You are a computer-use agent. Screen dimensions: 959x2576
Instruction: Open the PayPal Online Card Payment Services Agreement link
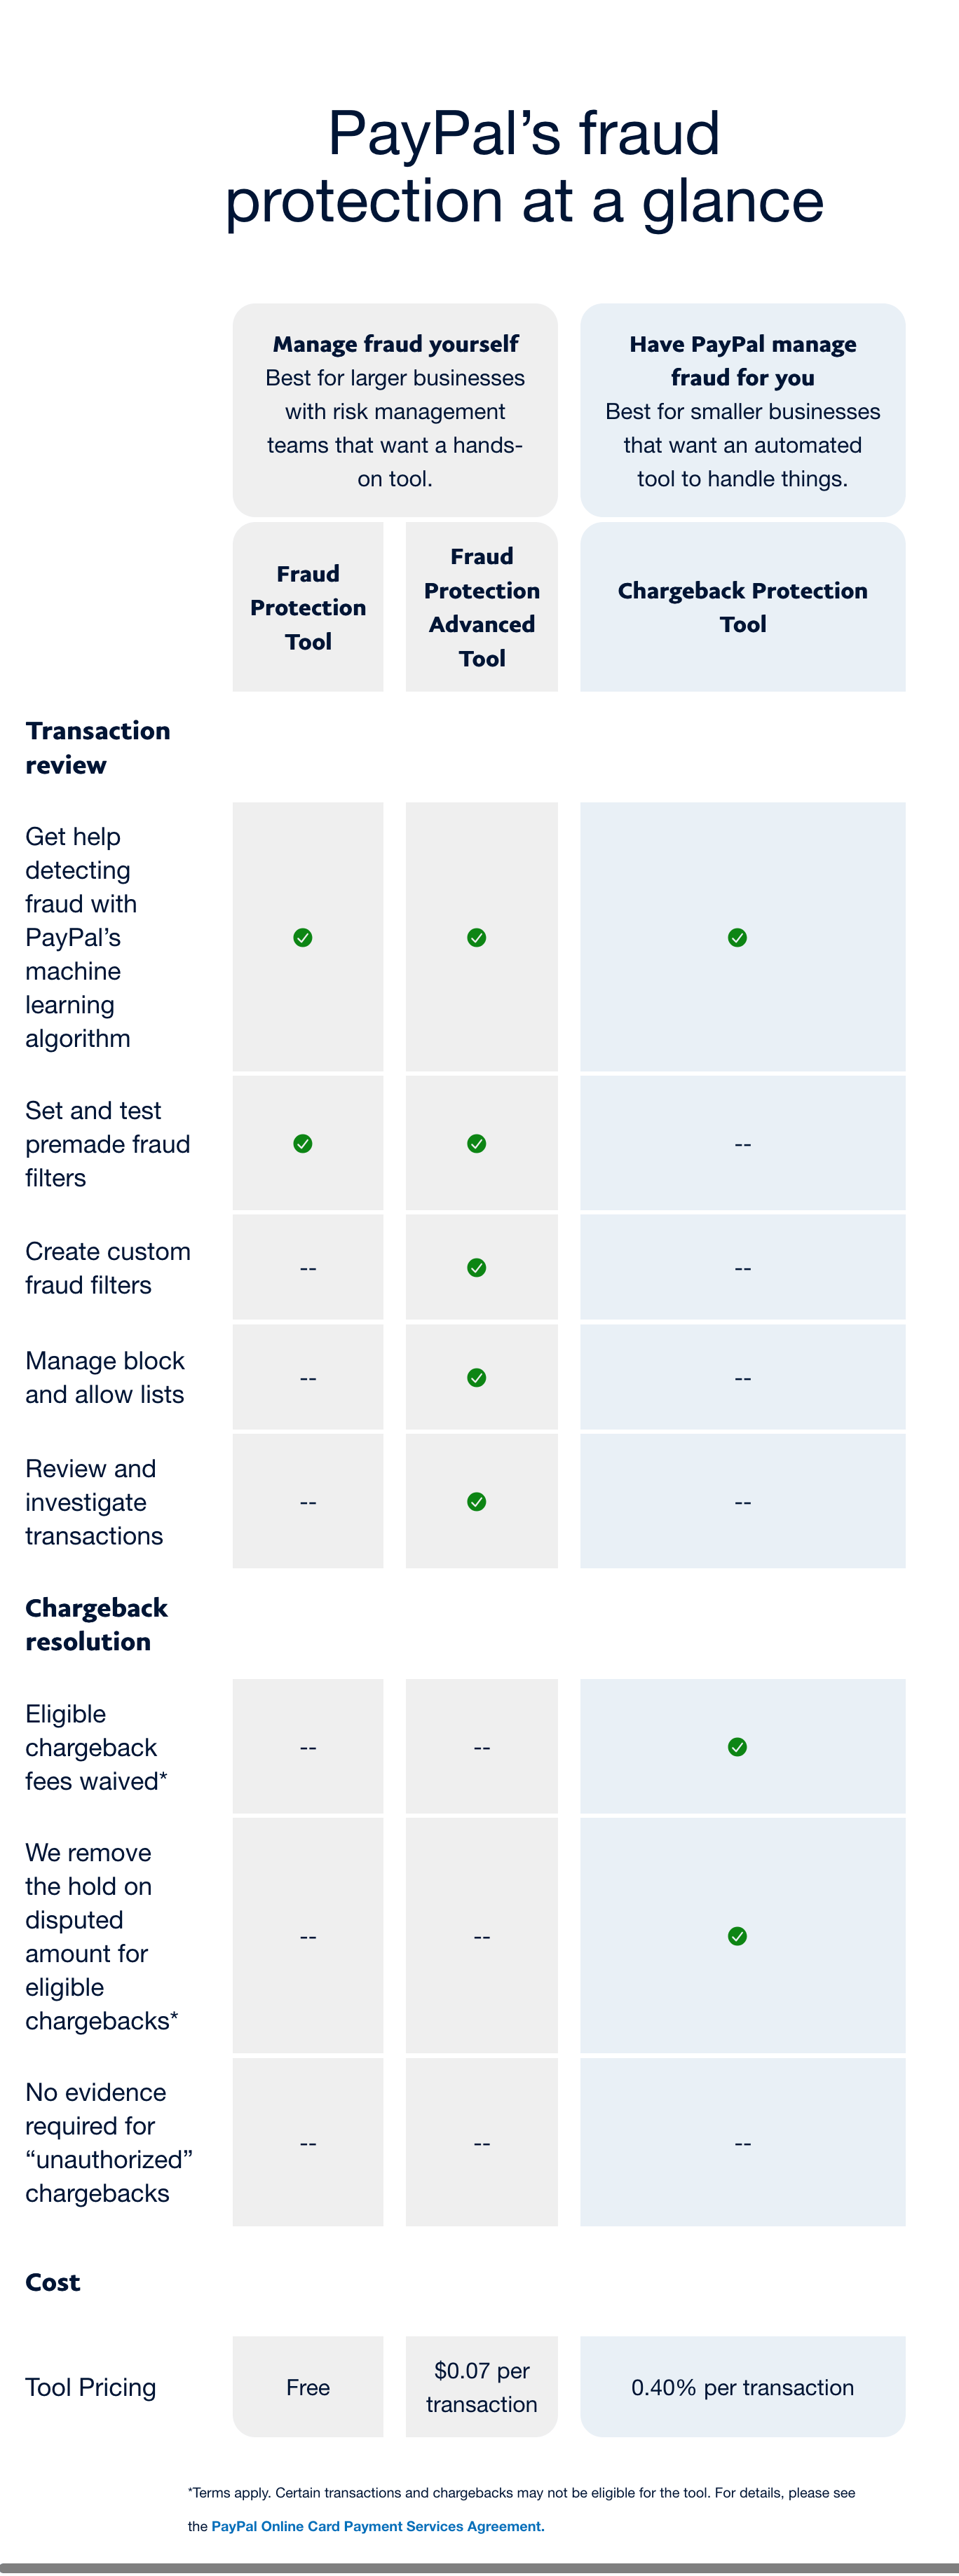coord(377,2526)
